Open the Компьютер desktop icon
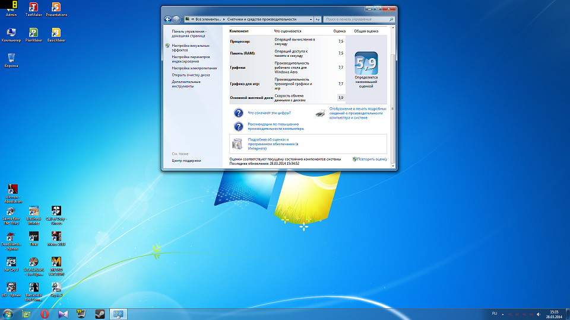The width and height of the screenshot is (570, 320). pyautogui.click(x=11, y=35)
